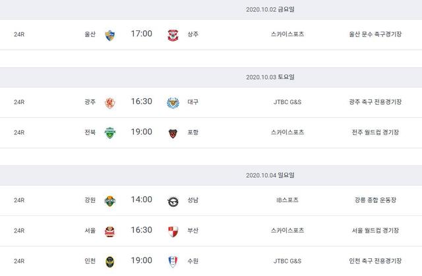This screenshot has width=422, height=276.
Task: Open the 17:00 Ulsan vs Sangju match
Action: 142,34
